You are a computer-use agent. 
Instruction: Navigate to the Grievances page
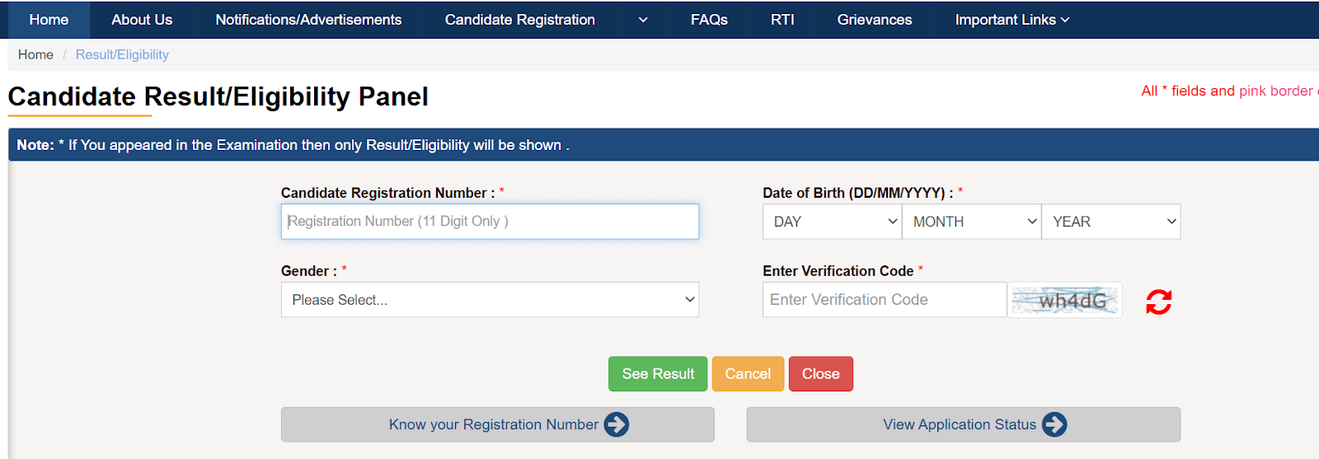pos(874,20)
